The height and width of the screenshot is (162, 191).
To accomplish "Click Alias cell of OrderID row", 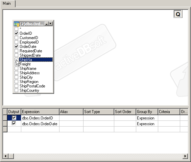I will [71, 118].
